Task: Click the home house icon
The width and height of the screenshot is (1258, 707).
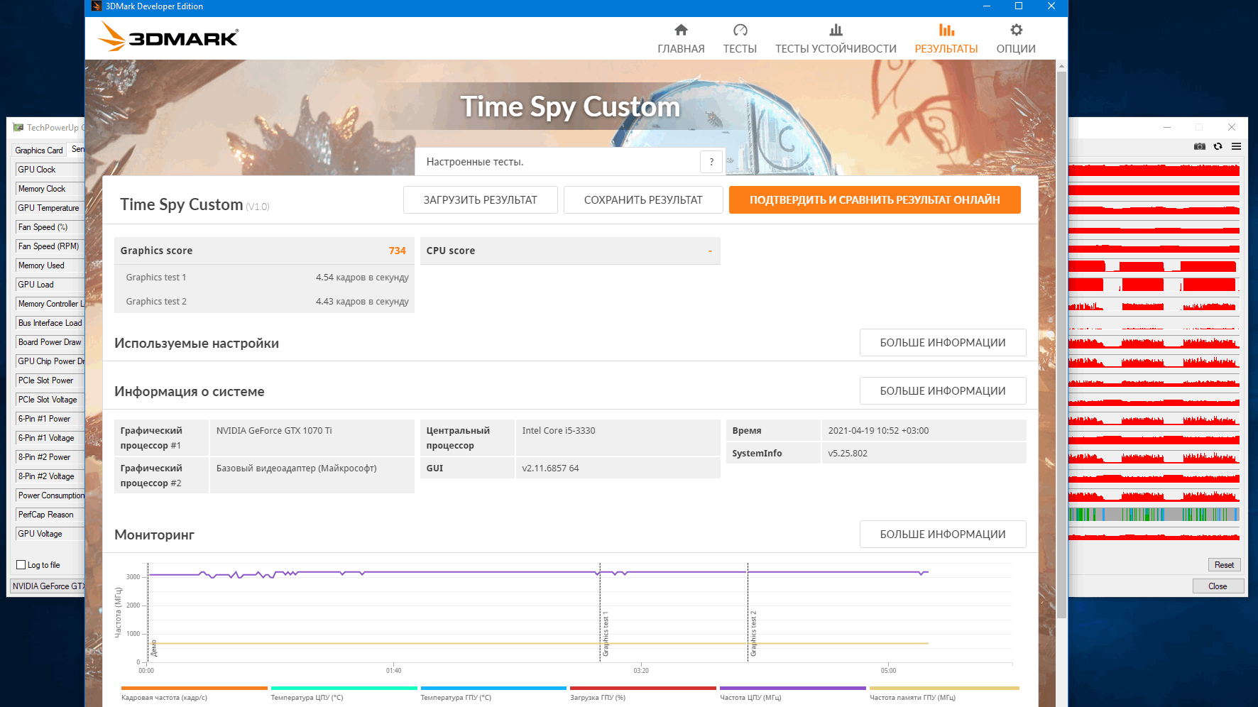Action: [681, 30]
